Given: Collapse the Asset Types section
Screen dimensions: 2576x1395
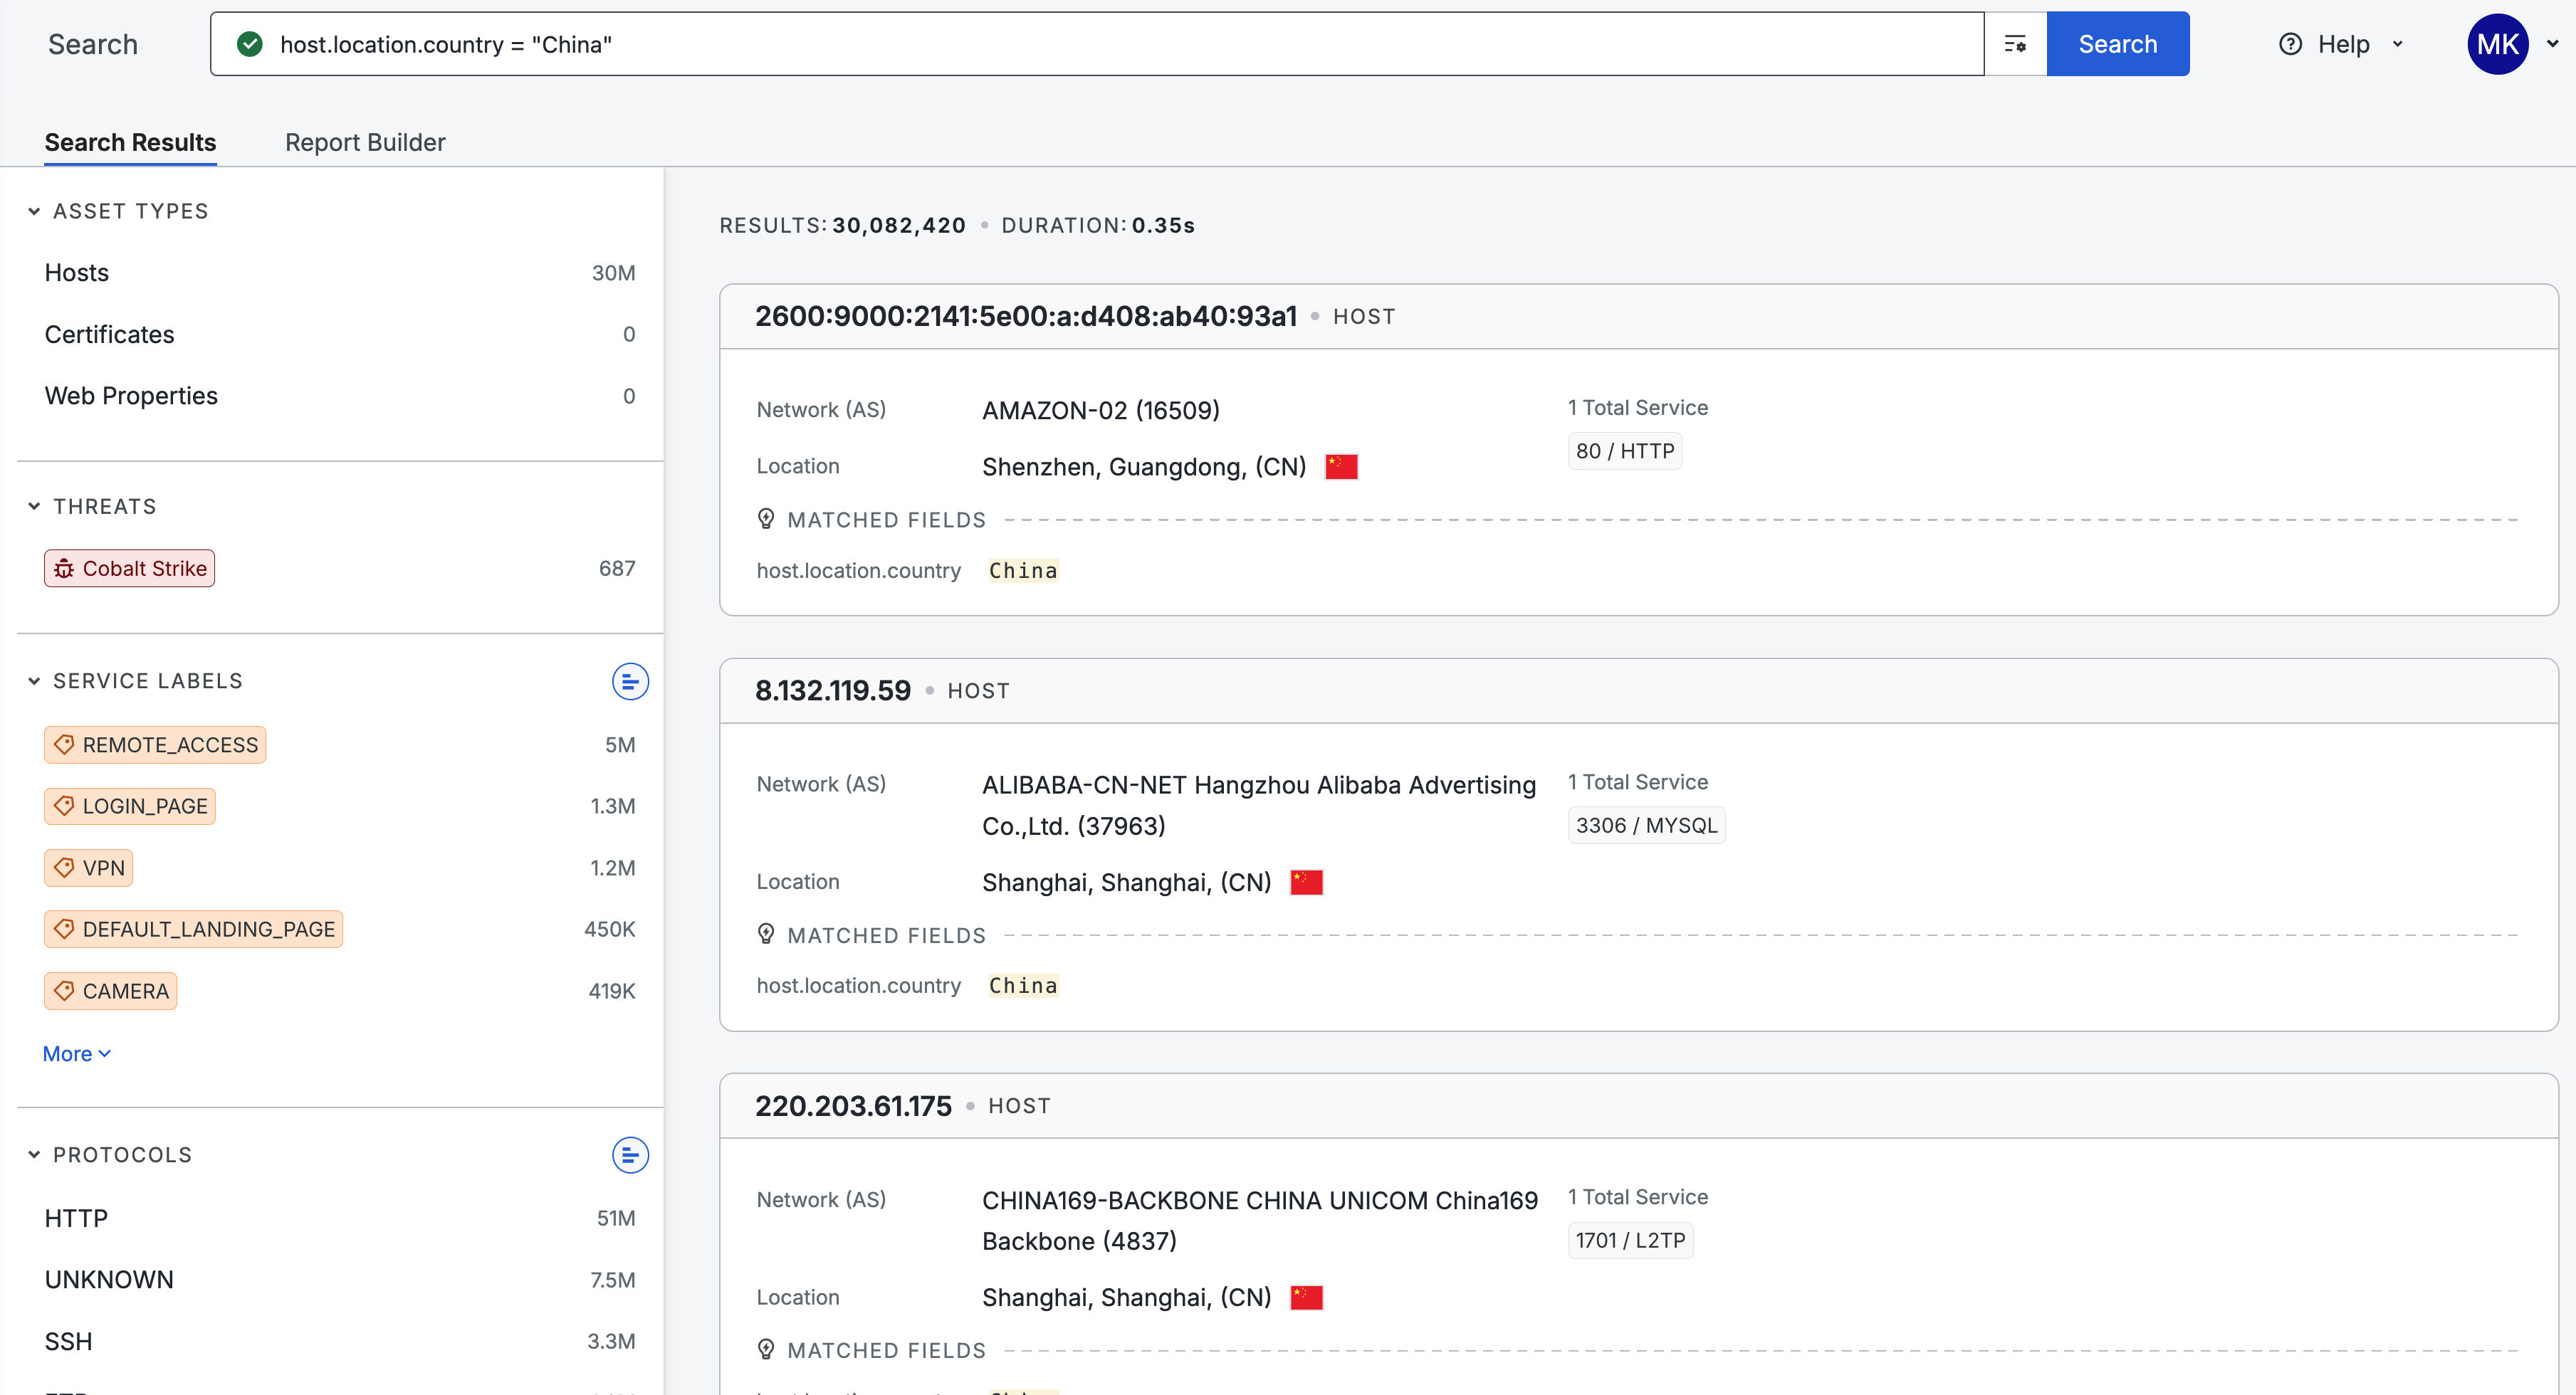Looking at the screenshot, I should tap(34, 211).
